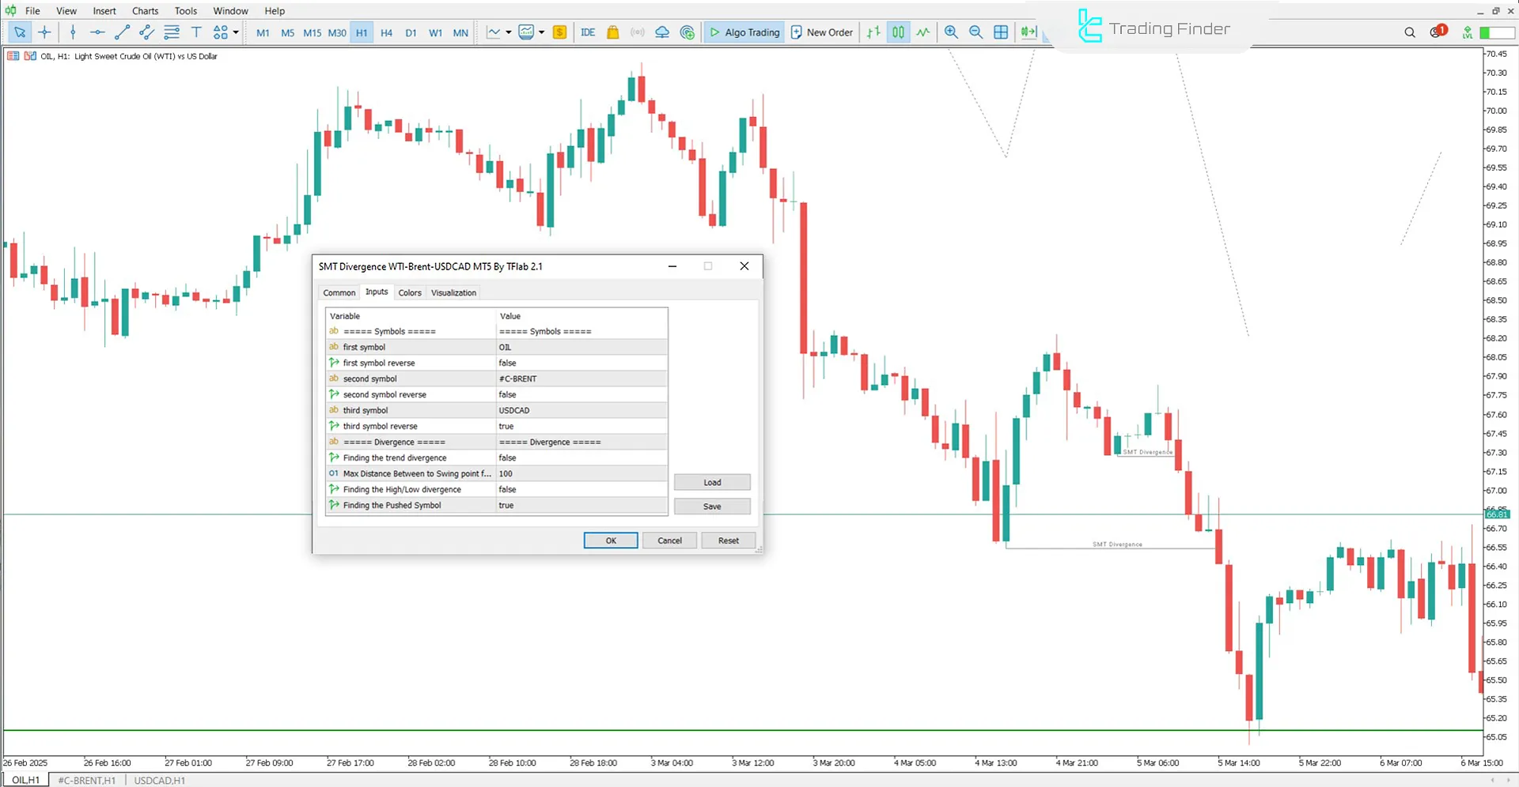
Task: Open the New Order window
Action: point(822,32)
